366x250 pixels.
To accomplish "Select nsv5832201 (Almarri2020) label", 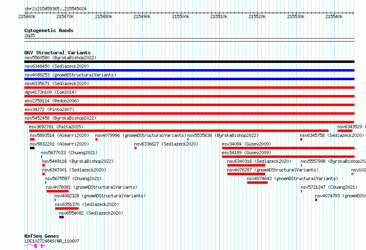I will click(59, 144).
